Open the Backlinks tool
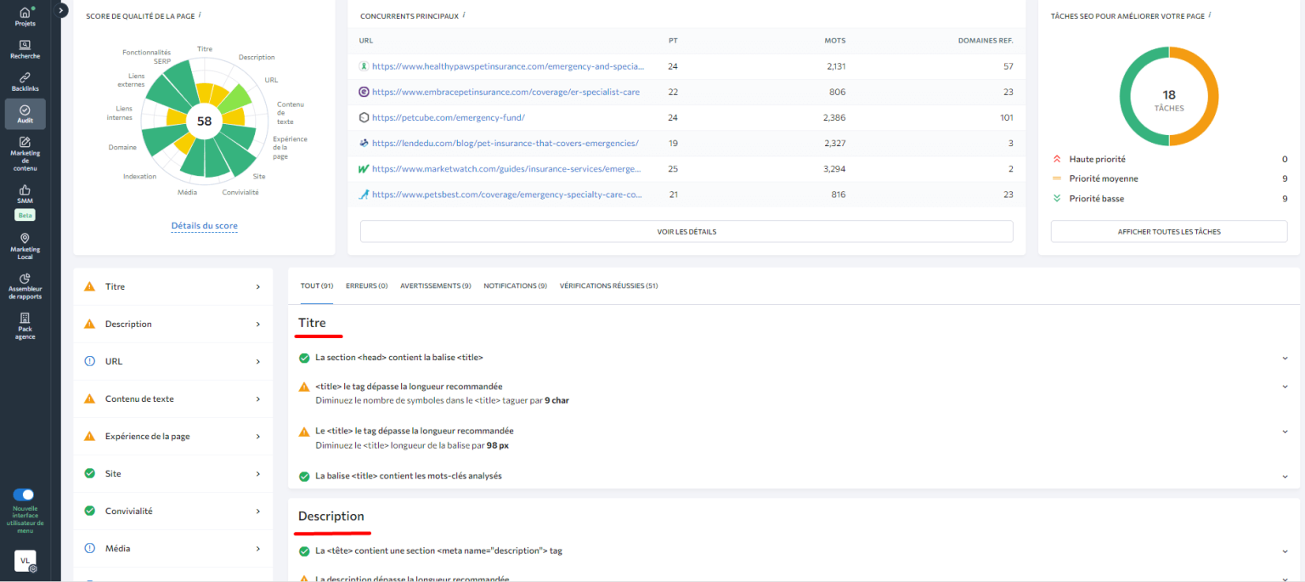The width and height of the screenshot is (1305, 582). pyautogui.click(x=25, y=80)
